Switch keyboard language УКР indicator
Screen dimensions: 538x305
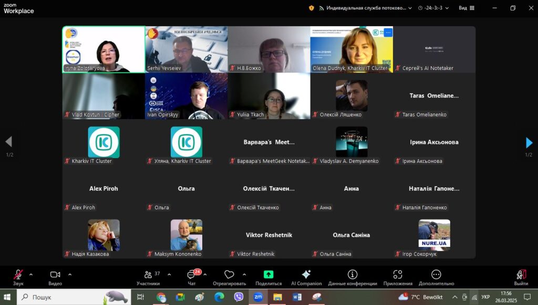pyautogui.click(x=485, y=297)
